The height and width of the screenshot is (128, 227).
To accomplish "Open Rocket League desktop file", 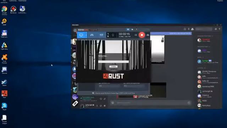I will 4,119.
